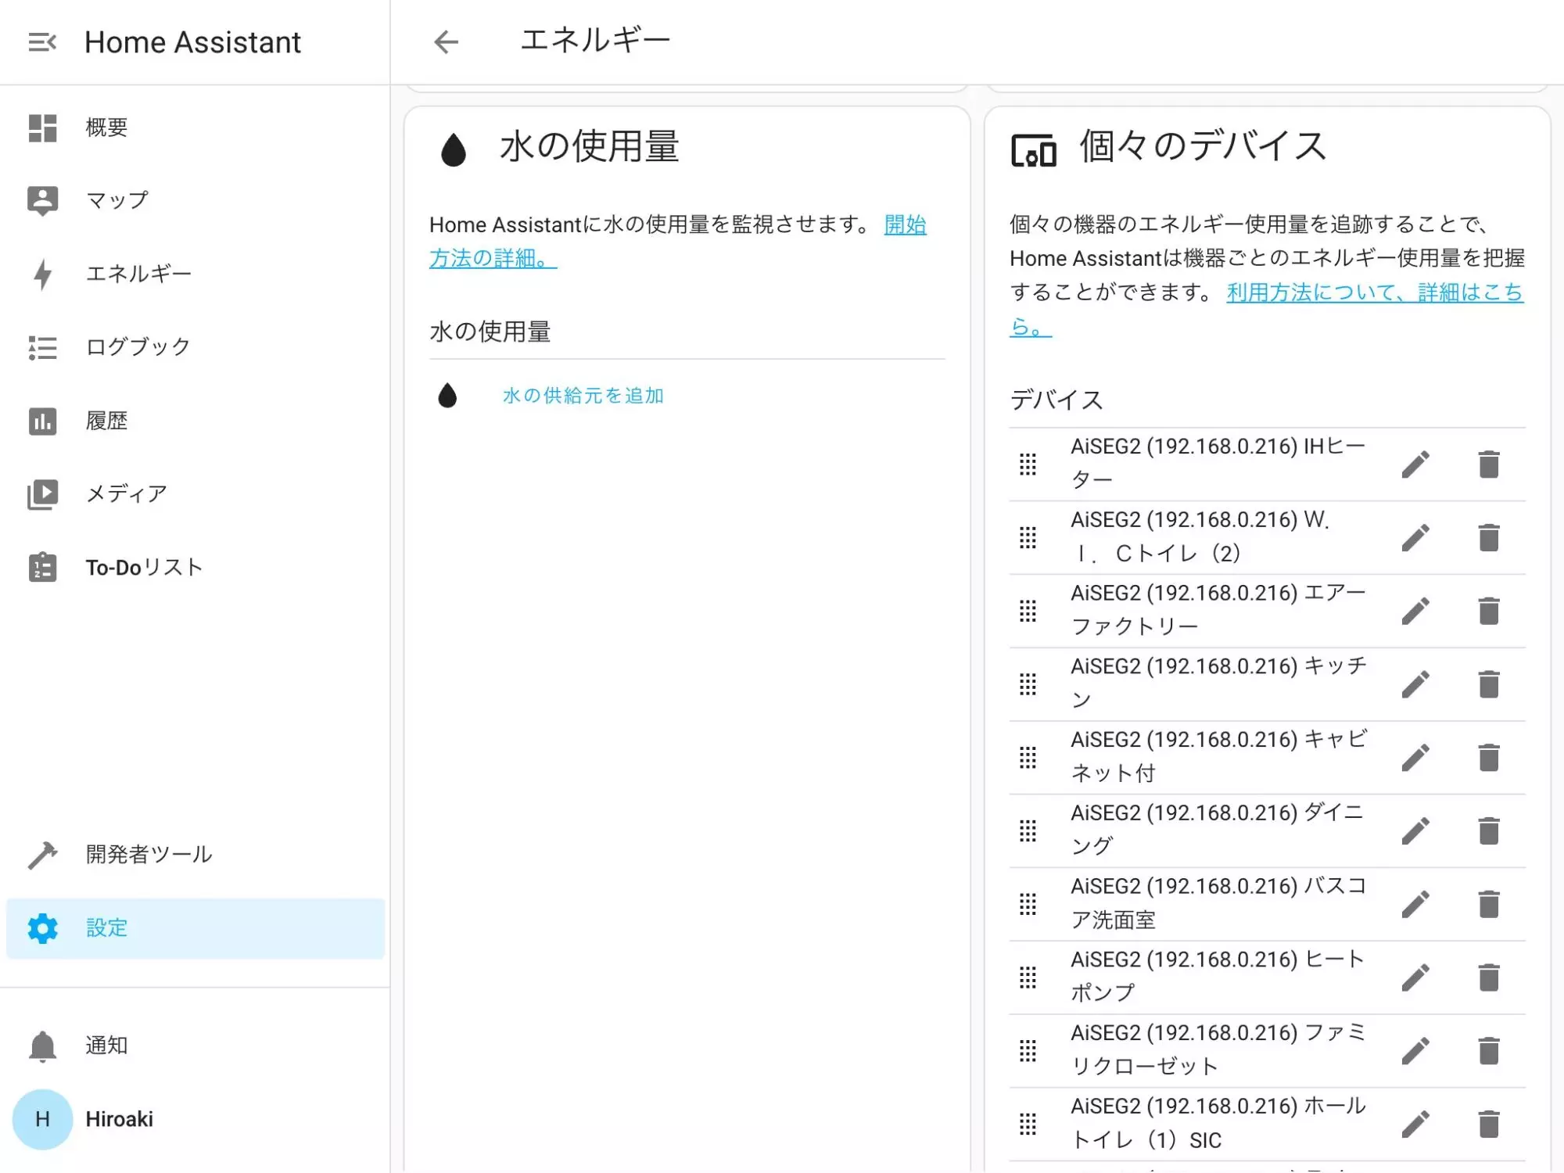
Task: Delete the ヒートポンプ device
Action: 1489,977
